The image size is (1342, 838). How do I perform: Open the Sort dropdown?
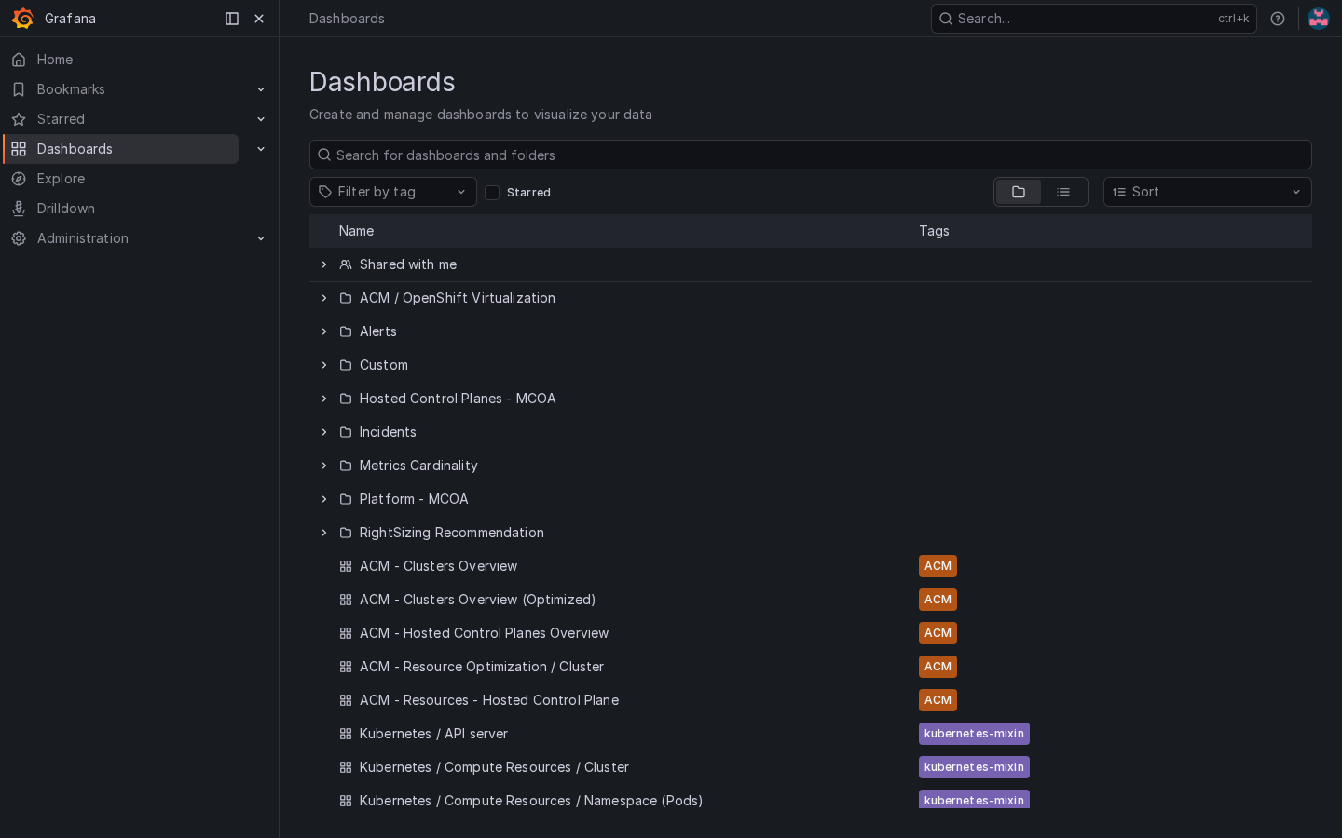(1208, 192)
